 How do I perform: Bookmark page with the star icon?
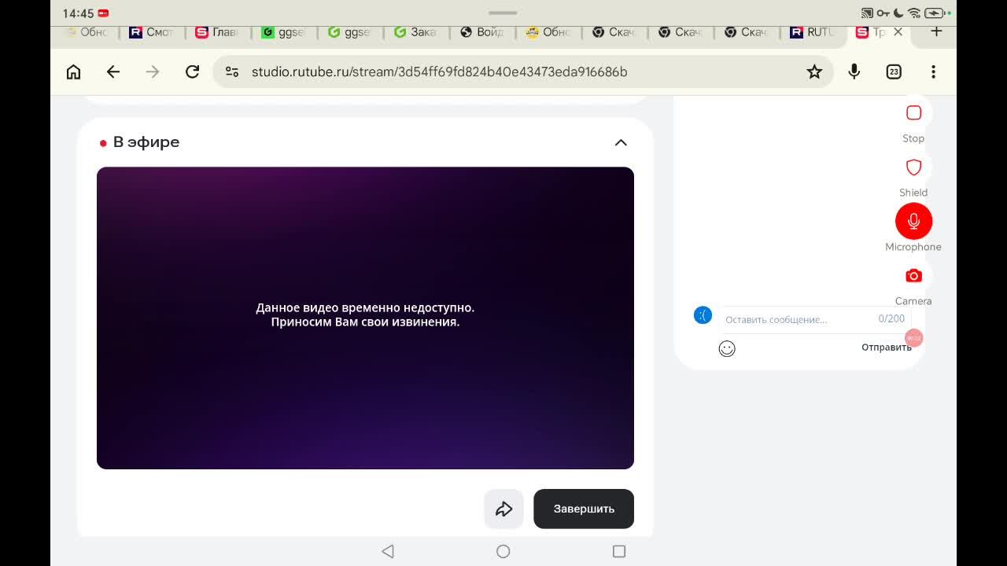tap(814, 72)
